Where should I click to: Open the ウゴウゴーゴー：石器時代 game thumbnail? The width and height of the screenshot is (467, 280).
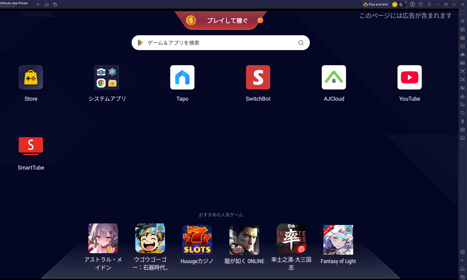click(x=150, y=238)
